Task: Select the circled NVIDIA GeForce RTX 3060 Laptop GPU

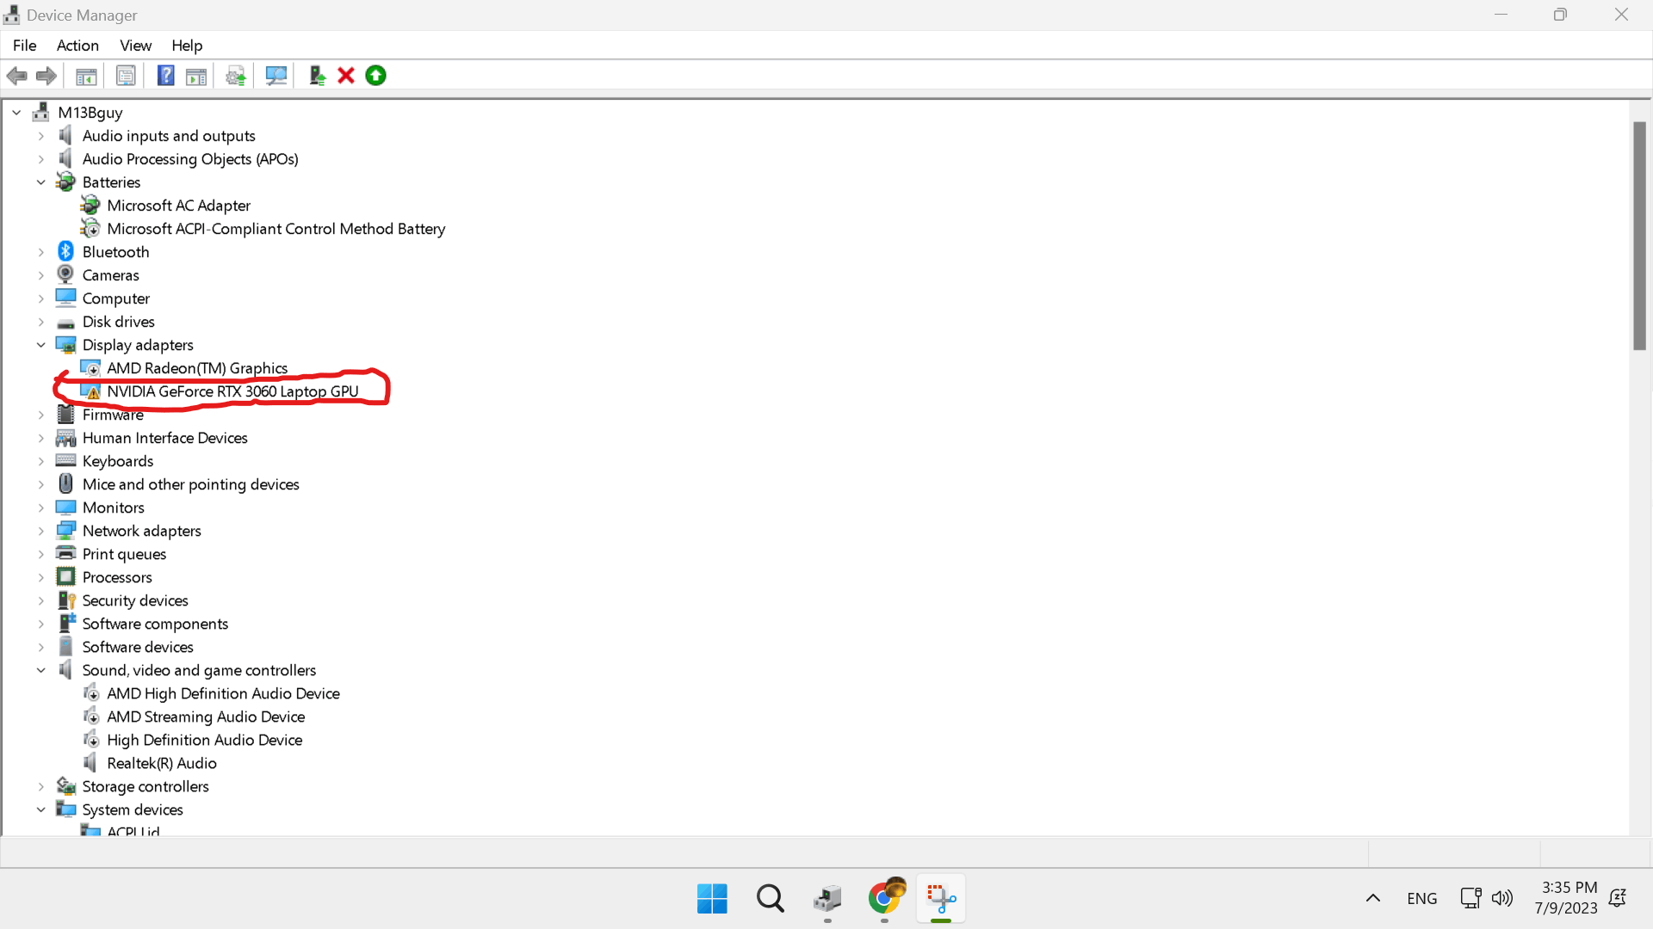Action: (232, 391)
